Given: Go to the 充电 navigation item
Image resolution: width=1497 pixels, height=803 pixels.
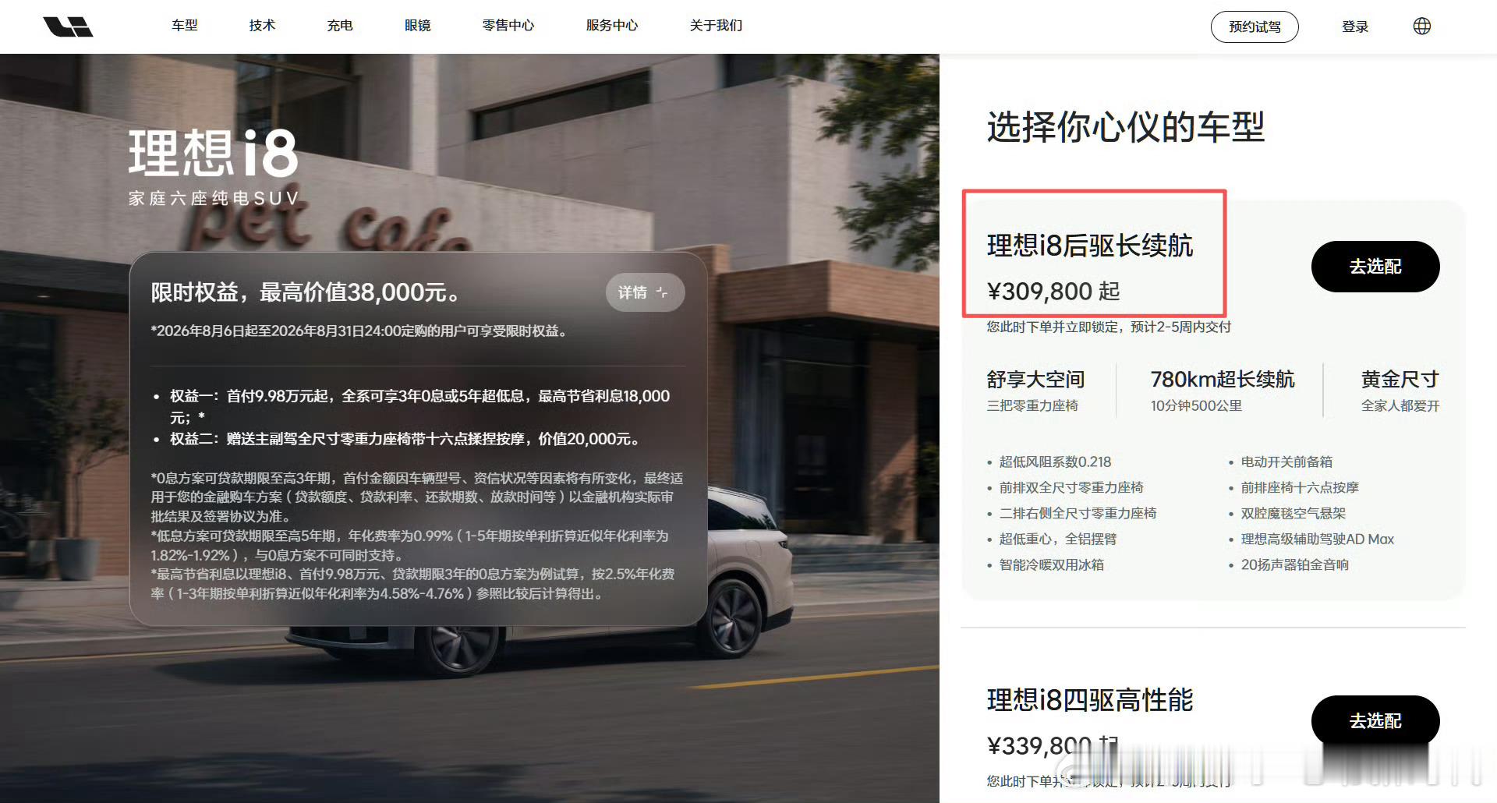Looking at the screenshot, I should pos(340,26).
